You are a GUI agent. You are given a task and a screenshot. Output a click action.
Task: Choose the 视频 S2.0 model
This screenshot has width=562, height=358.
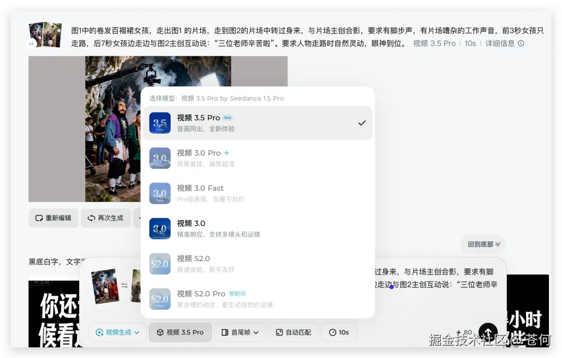[x=258, y=264]
